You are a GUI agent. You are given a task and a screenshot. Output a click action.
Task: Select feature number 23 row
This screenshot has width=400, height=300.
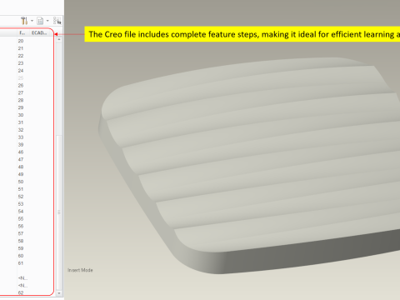click(x=21, y=63)
